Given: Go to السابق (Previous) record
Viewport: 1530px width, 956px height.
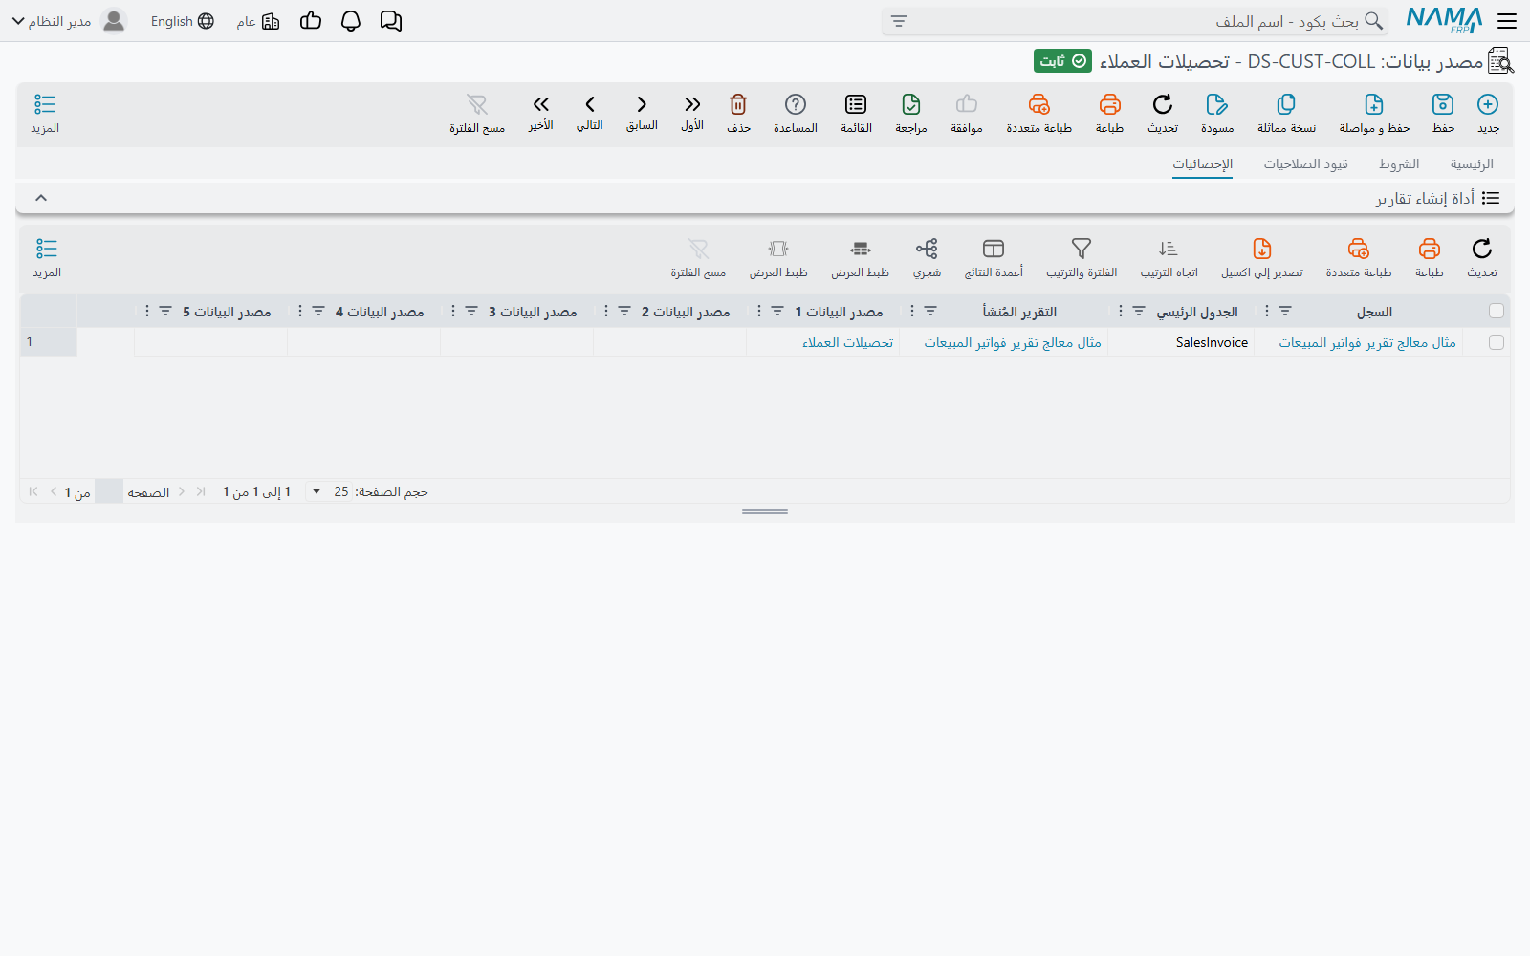Looking at the screenshot, I should pos(642,104).
